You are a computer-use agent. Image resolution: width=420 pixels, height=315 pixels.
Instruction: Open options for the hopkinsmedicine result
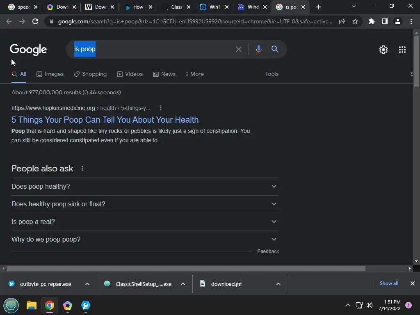161,108
